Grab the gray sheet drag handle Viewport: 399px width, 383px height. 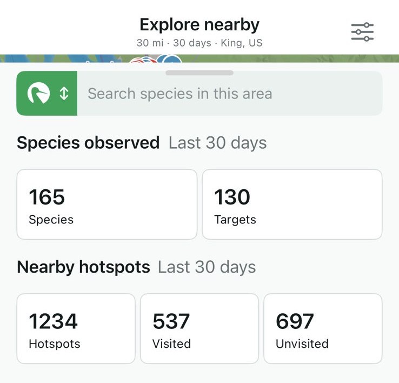(x=199, y=72)
